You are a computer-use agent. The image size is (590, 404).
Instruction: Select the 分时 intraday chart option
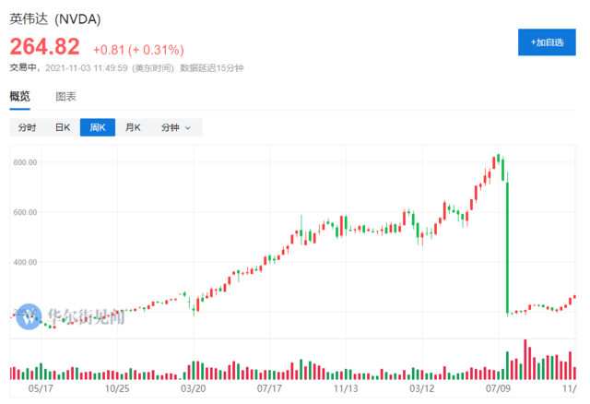click(x=27, y=128)
